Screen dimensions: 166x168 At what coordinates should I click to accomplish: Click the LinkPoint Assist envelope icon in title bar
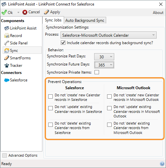click(4, 4)
